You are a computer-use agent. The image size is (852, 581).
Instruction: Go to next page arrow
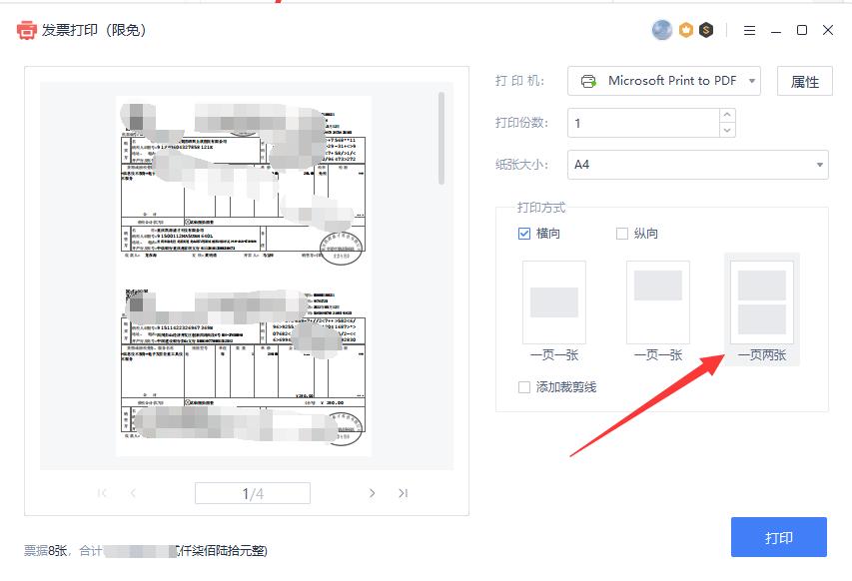tap(373, 492)
